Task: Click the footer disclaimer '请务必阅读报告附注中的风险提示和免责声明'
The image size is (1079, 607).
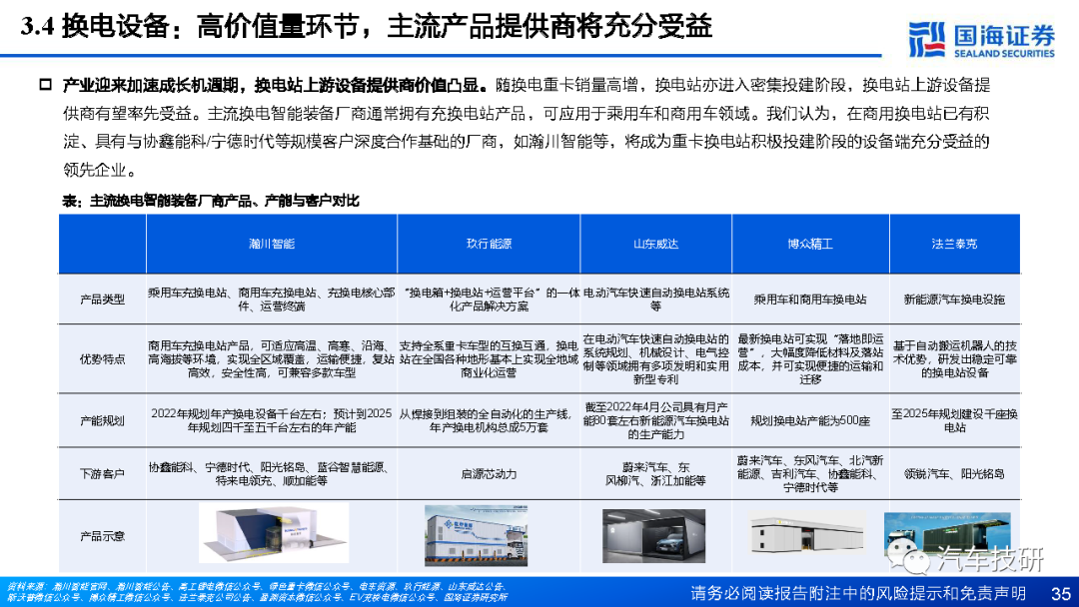Action: [x=857, y=593]
